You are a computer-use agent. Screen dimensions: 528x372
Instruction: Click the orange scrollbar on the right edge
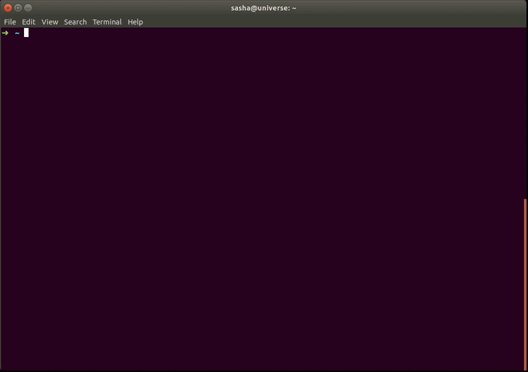[525, 285]
